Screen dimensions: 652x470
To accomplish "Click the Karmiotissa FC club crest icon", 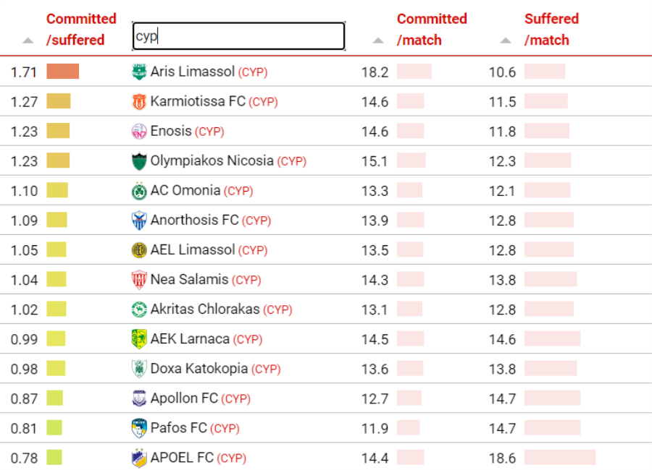I will (x=139, y=102).
